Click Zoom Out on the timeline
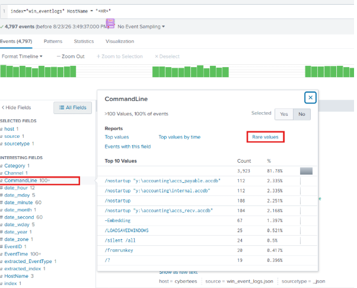357x288 pixels. click(x=71, y=56)
